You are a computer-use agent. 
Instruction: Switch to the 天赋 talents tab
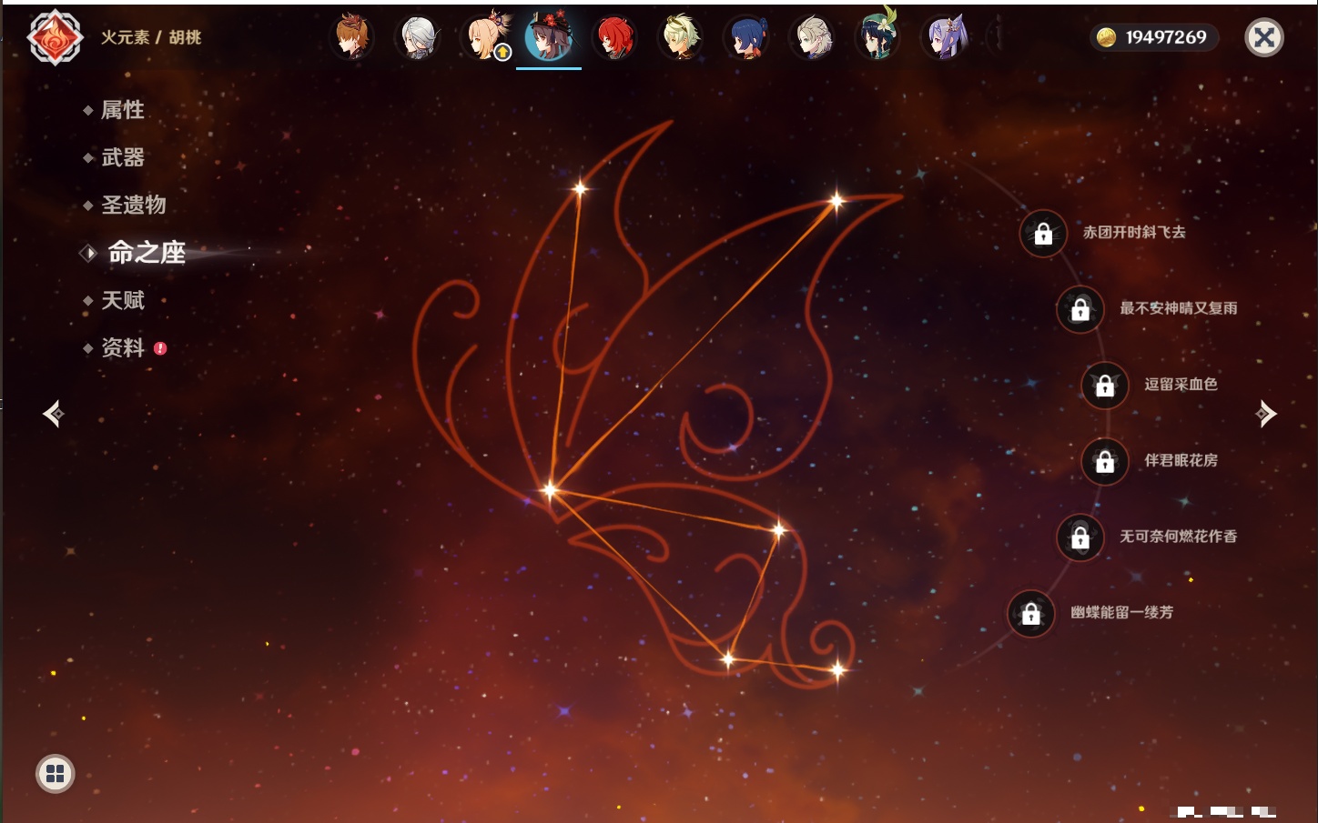[x=122, y=300]
